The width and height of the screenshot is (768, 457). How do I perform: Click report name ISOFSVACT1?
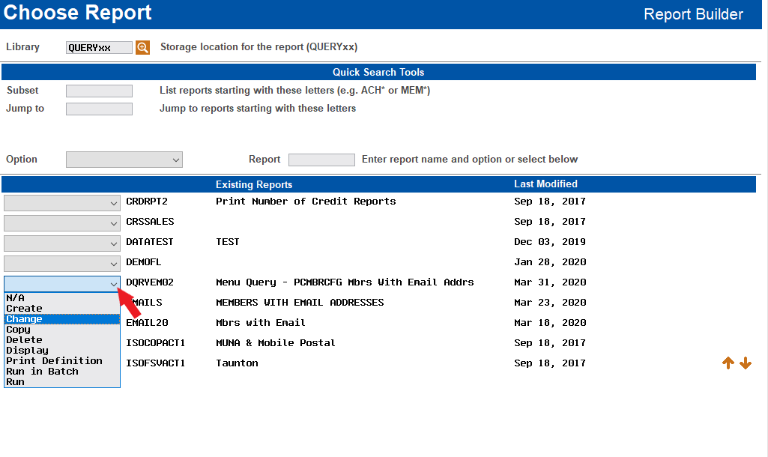click(x=156, y=363)
